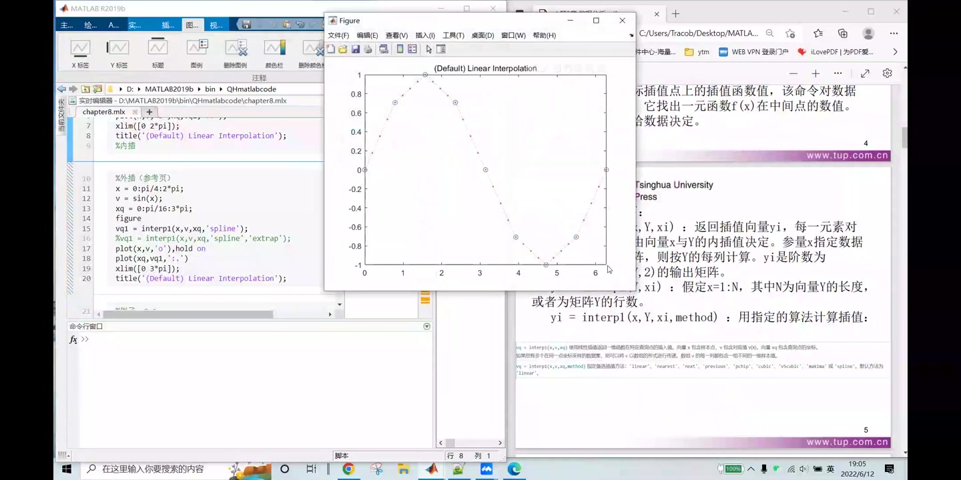This screenshot has width=961, height=480.
Task: Expand the path arrow before QHmatlabcode
Action: [221, 89]
